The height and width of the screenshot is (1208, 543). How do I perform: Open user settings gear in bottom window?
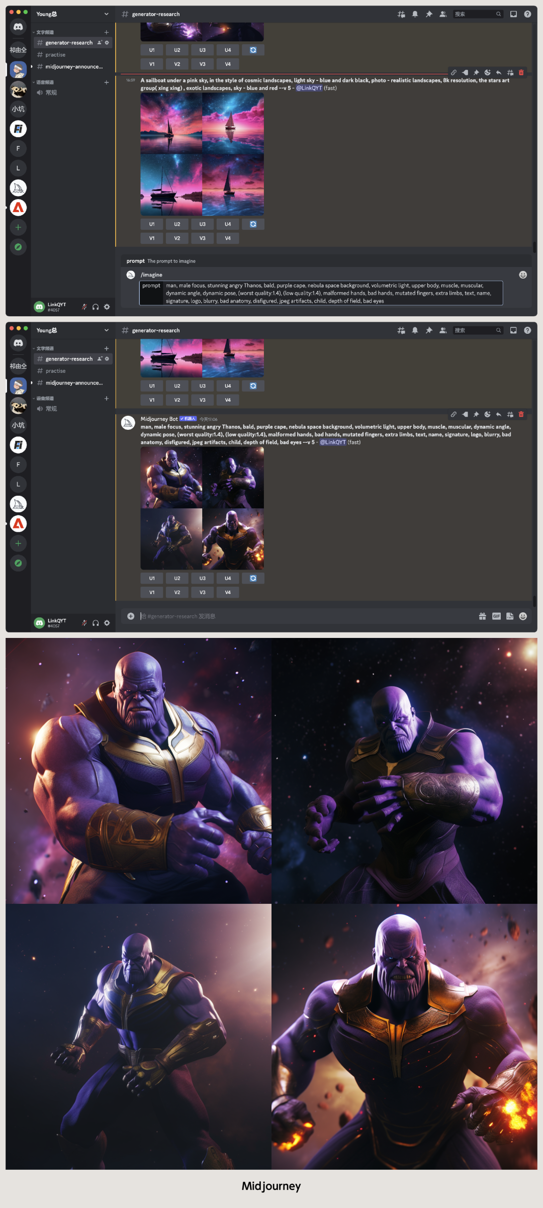107,623
